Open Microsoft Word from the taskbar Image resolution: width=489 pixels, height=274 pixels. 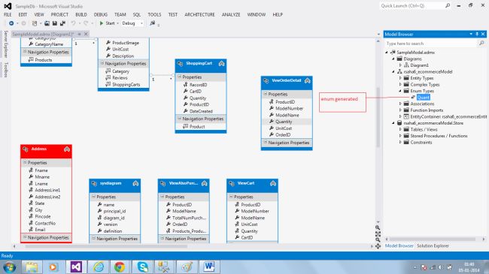point(209,266)
